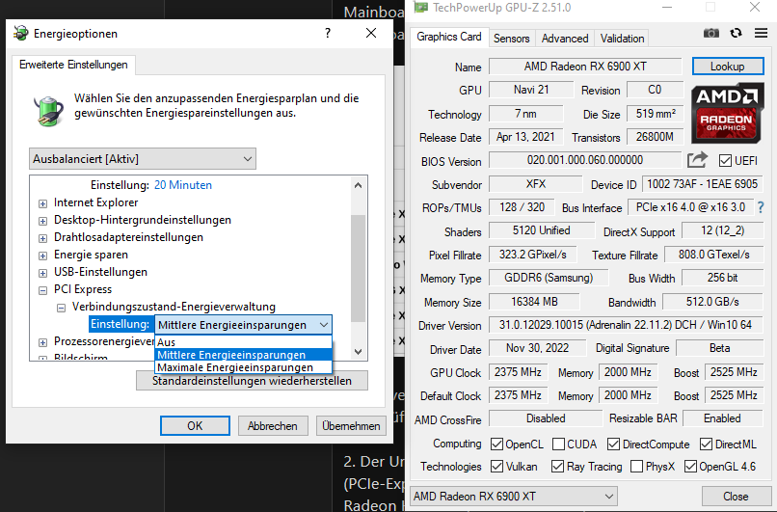Switch to the Graphics Card tab
The width and height of the screenshot is (777, 512).
449,37
